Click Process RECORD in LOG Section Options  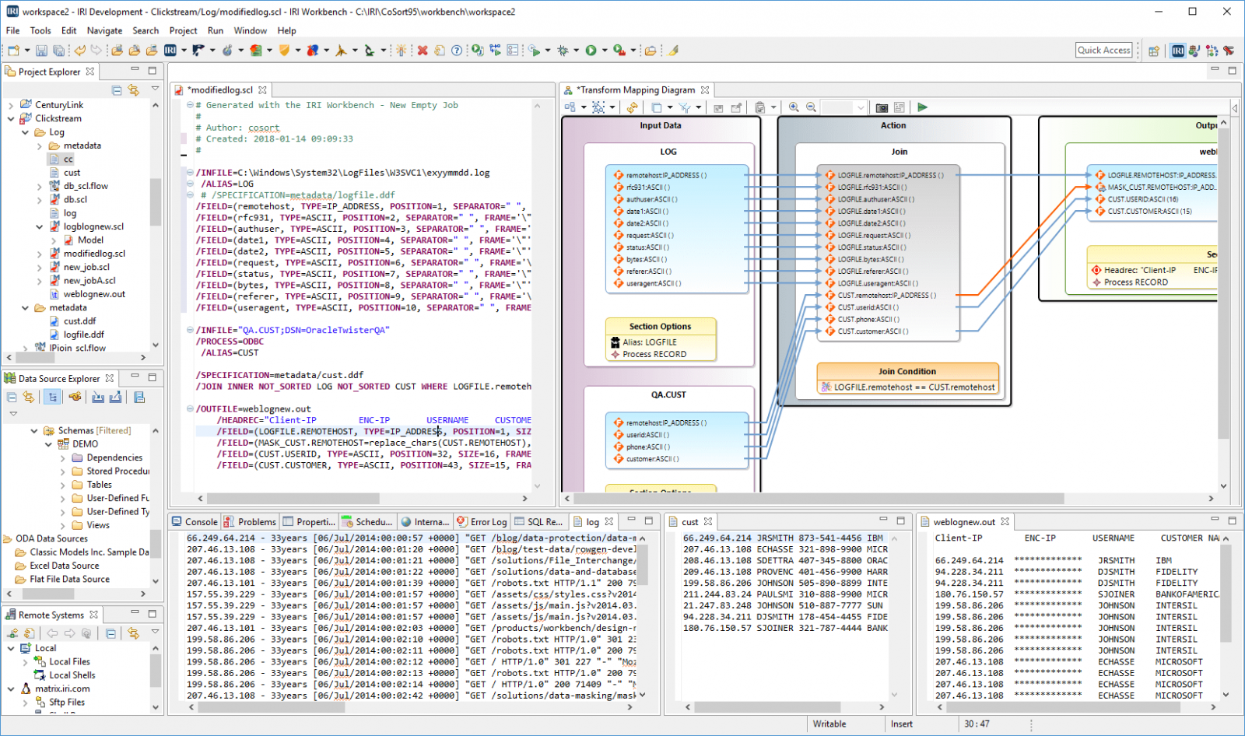click(x=654, y=354)
